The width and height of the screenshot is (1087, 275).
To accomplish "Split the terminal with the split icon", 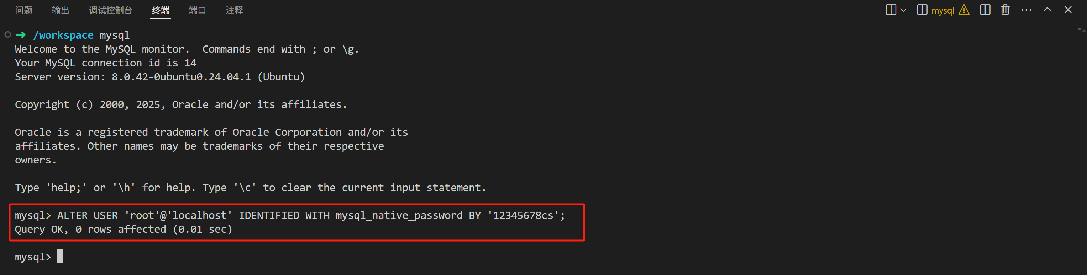I will [985, 10].
